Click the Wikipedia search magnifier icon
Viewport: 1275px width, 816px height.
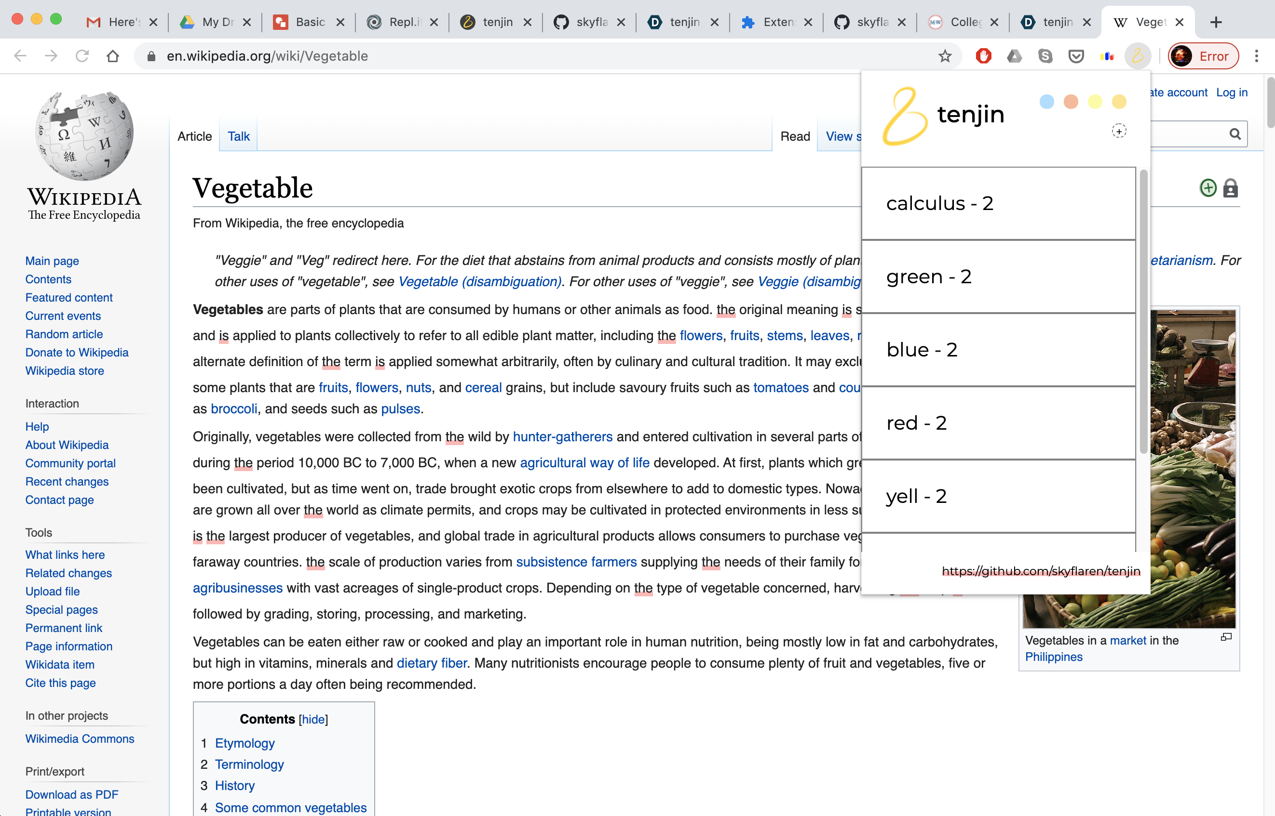tap(1235, 134)
